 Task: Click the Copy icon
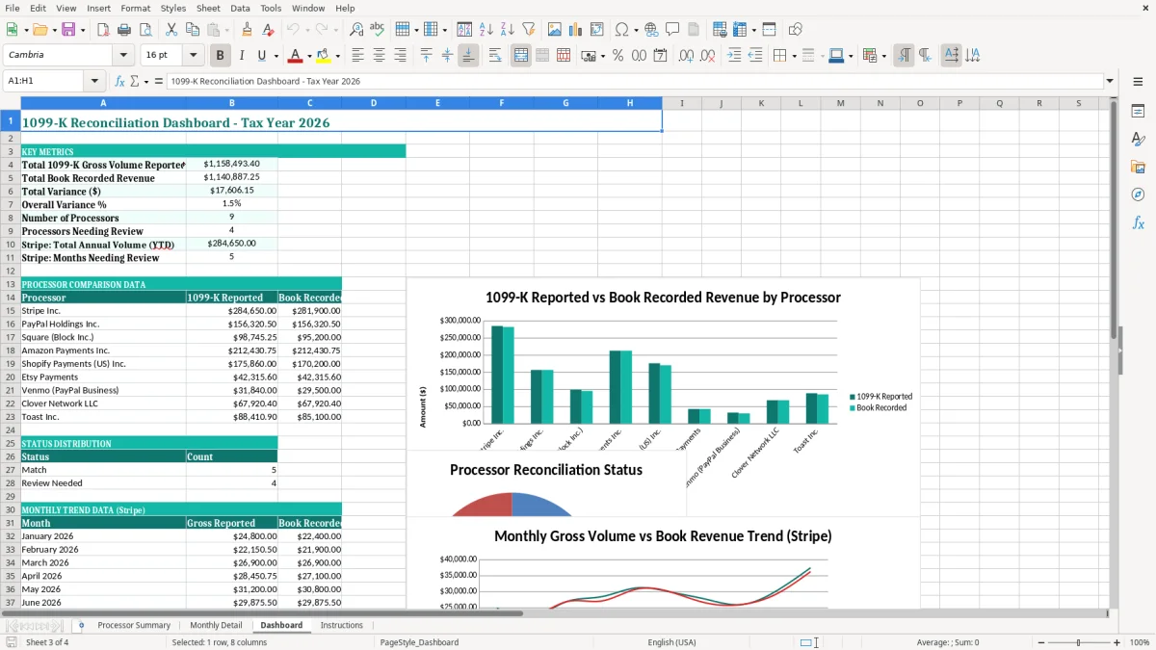[191, 30]
